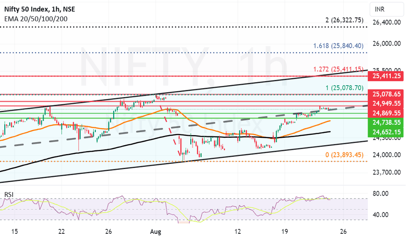Select the 22 date on the time axis
Screen dimensions: 406x239
[x=61, y=232]
